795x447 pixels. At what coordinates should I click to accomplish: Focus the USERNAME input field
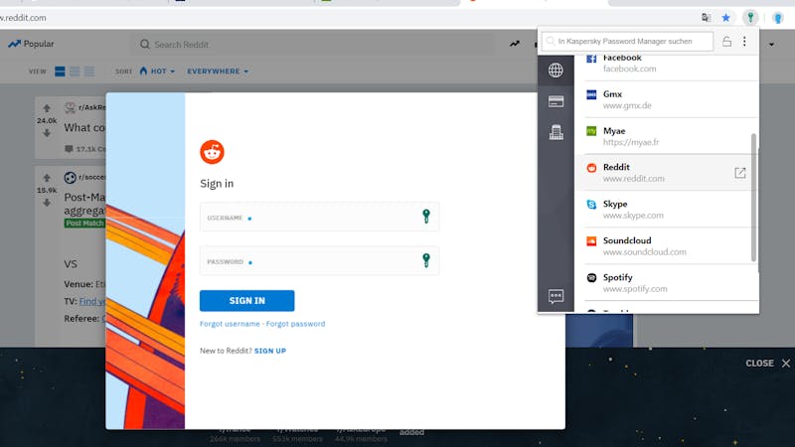(319, 217)
